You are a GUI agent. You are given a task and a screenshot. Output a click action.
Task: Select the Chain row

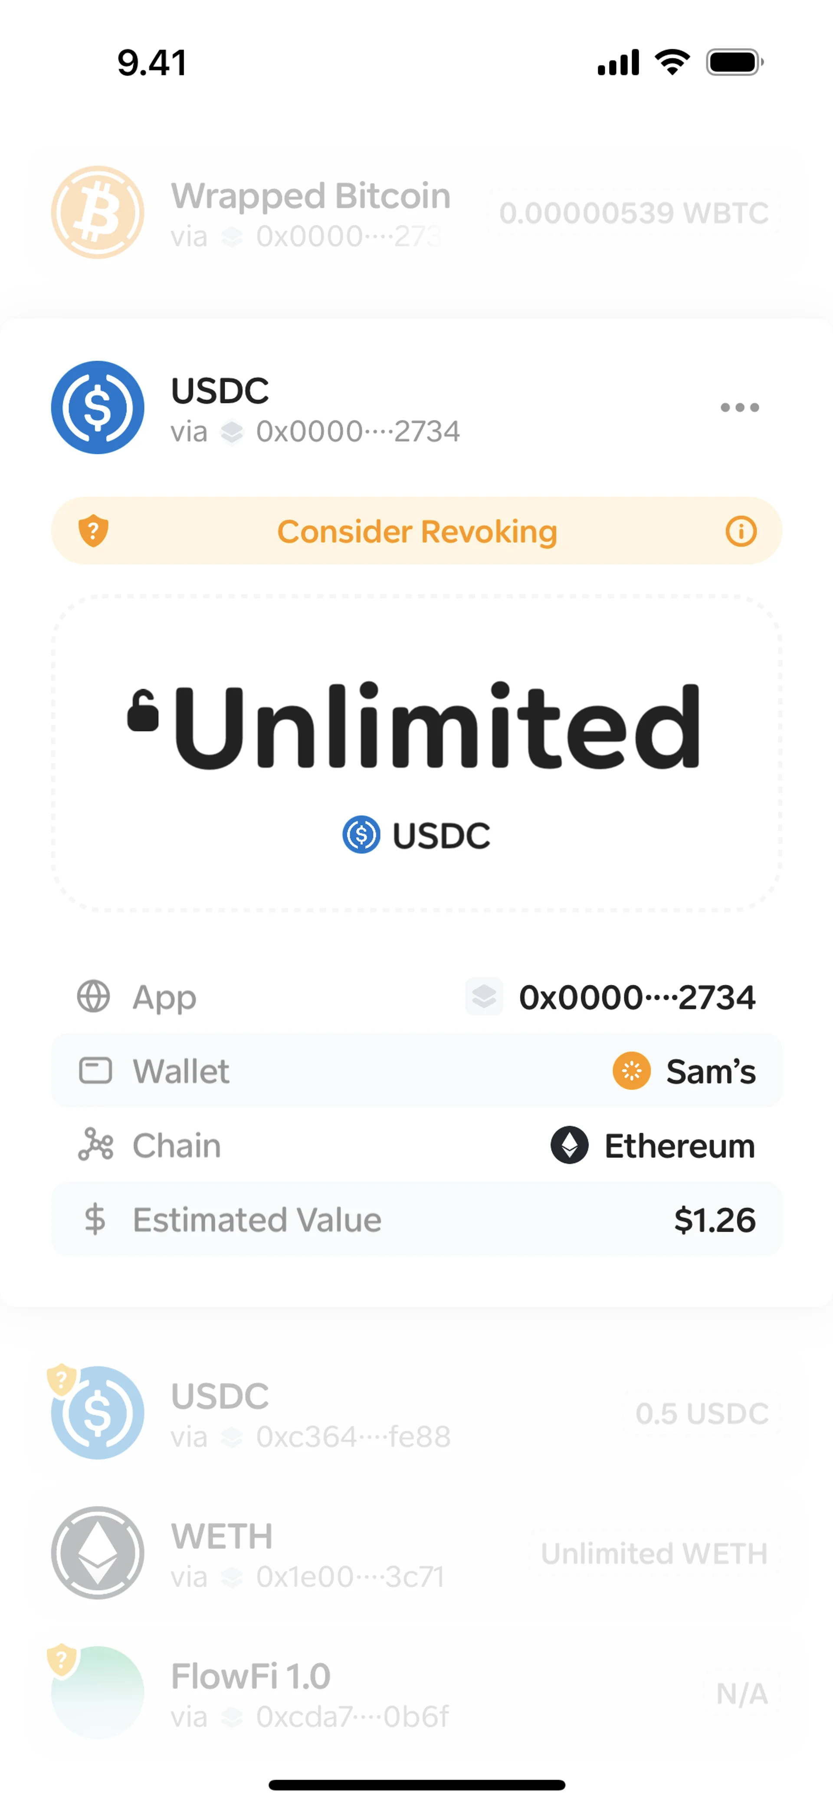[416, 1145]
